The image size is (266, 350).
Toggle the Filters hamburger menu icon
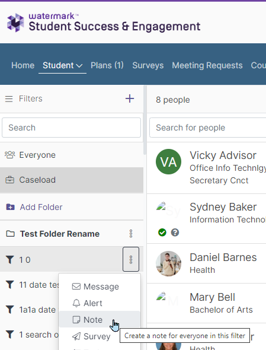pos(9,98)
